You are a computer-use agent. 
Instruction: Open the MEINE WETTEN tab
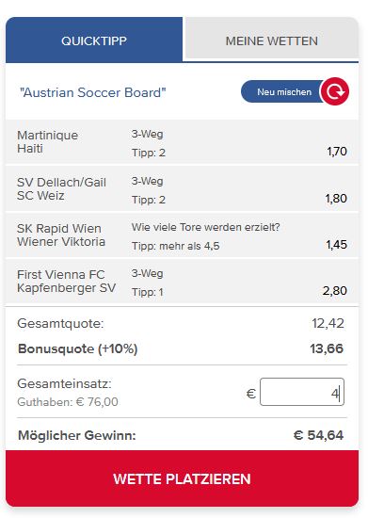(272, 39)
